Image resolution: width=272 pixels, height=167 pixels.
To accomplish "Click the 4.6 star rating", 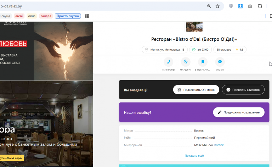I will (x=239, y=50).
